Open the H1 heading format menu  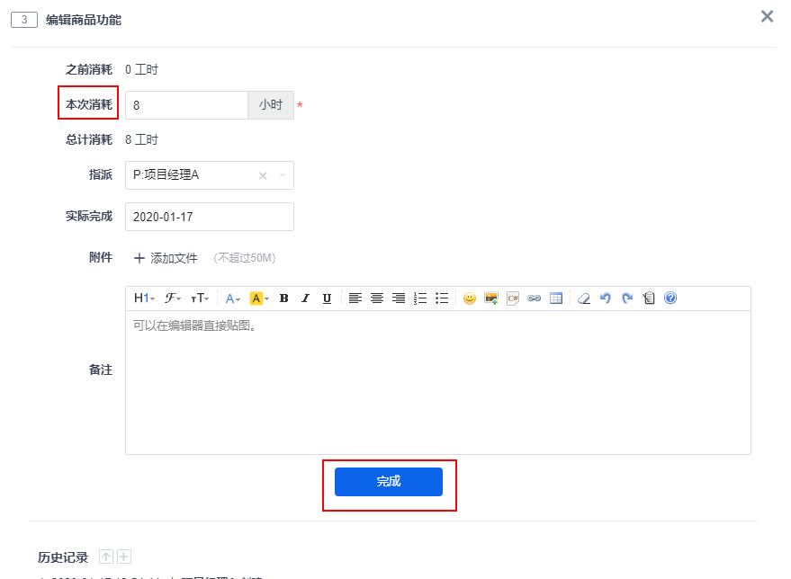pyautogui.click(x=144, y=298)
